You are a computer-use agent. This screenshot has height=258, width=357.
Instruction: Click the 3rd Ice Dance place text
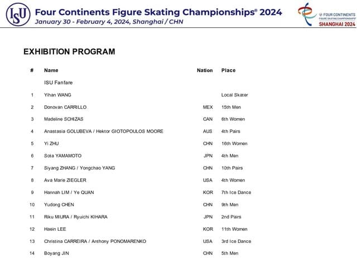236,241
